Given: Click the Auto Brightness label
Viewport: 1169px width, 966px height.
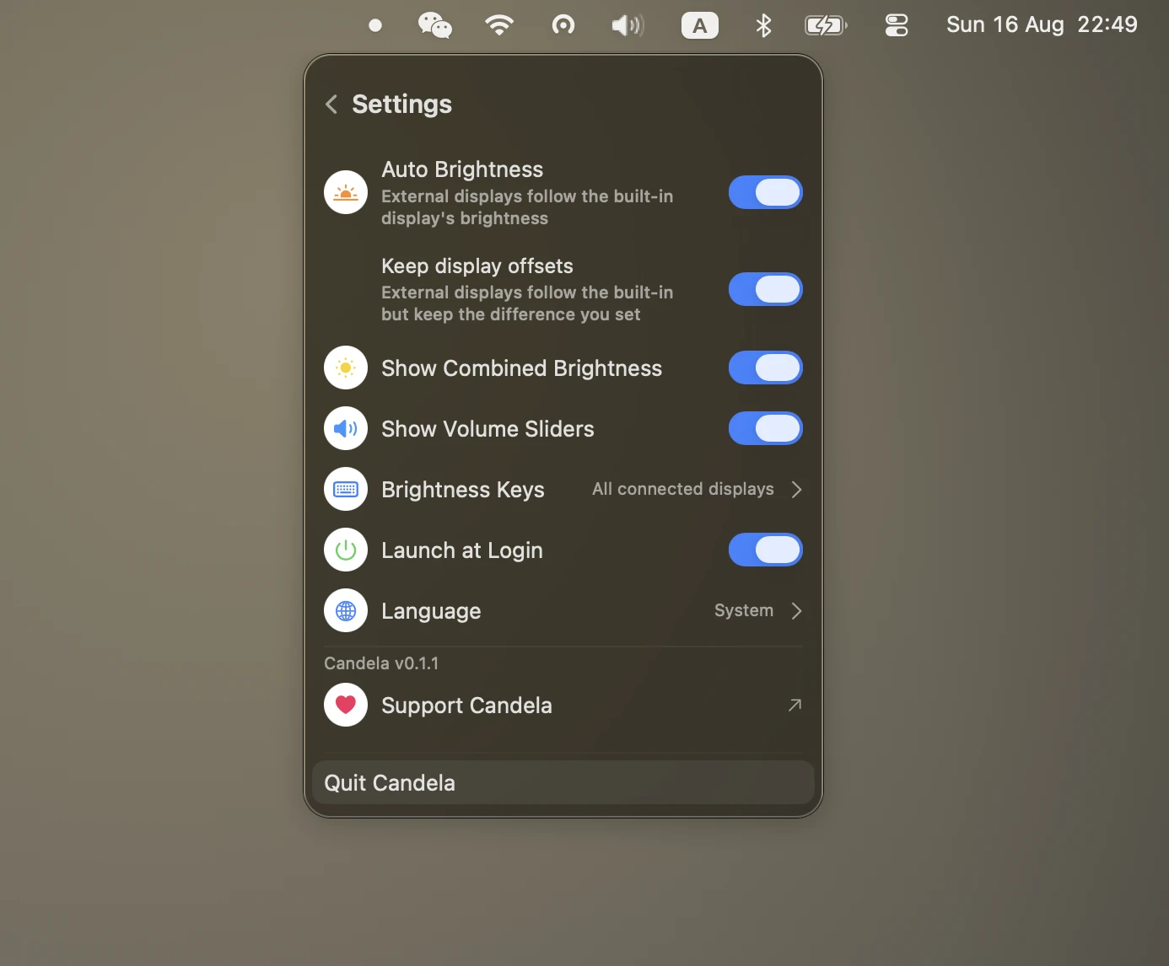Looking at the screenshot, I should (x=462, y=169).
